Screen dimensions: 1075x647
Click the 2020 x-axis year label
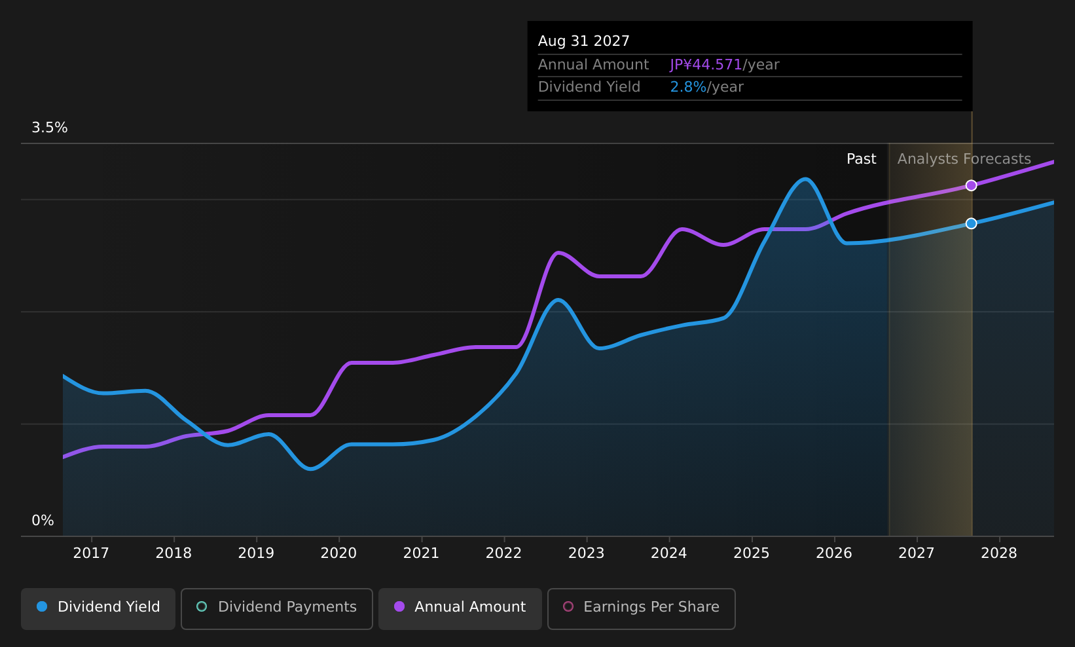338,553
